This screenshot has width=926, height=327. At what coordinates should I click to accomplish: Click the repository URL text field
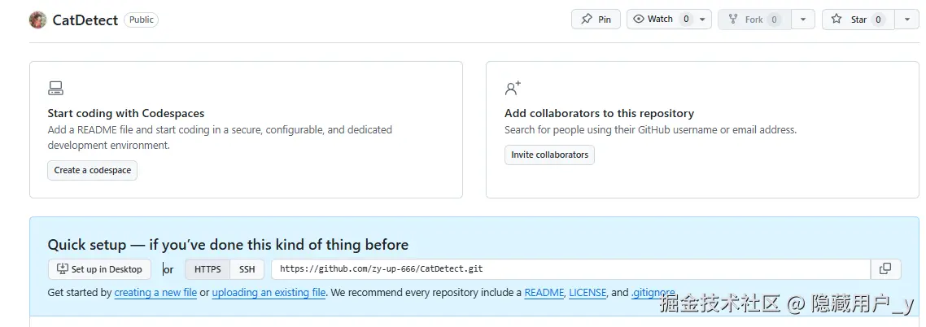coord(570,269)
